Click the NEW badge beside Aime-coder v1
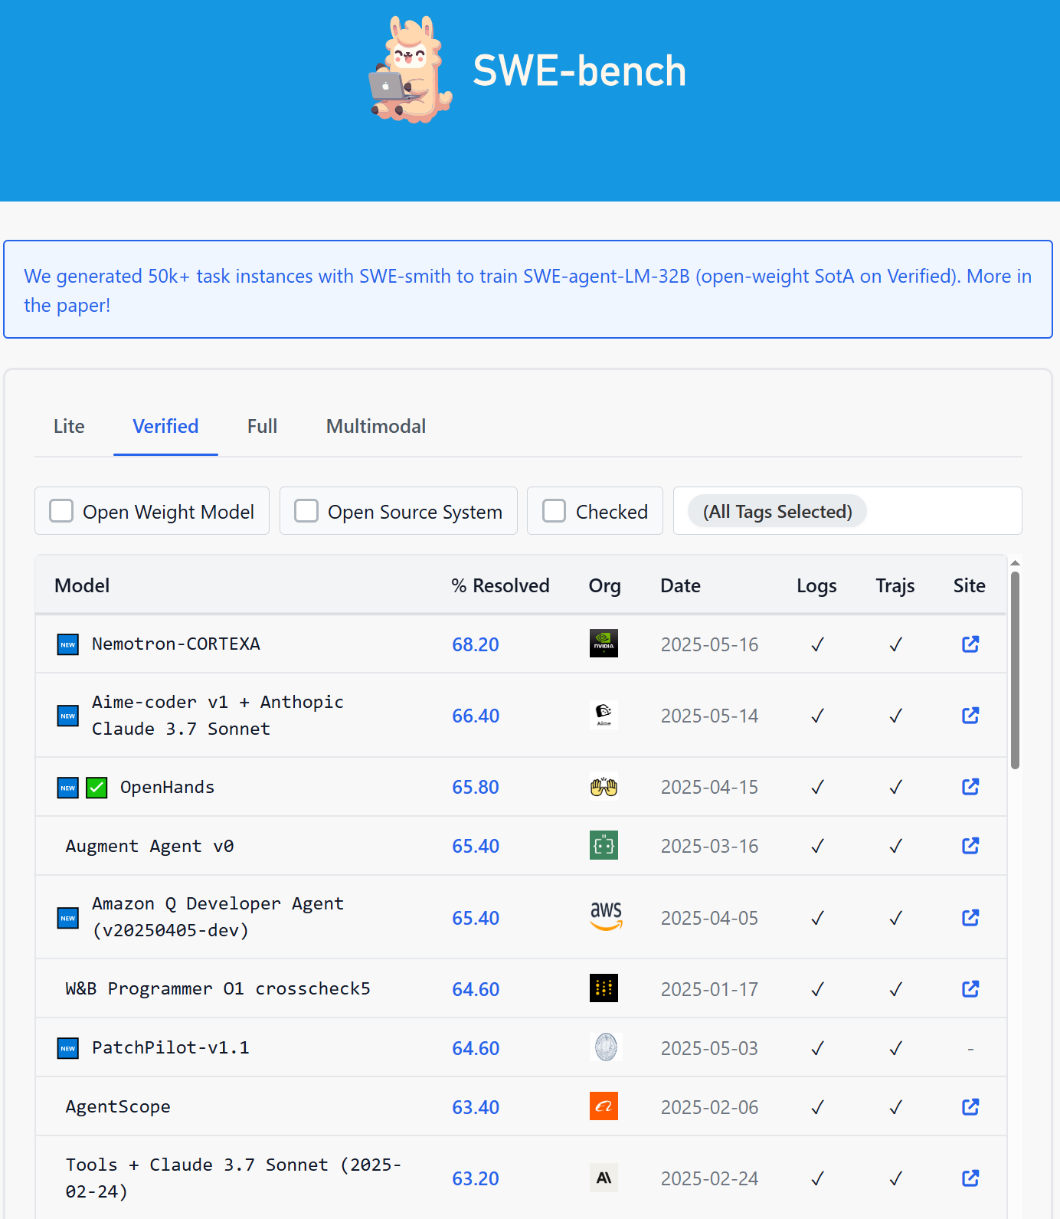The width and height of the screenshot is (1060, 1219). pyautogui.click(x=68, y=716)
